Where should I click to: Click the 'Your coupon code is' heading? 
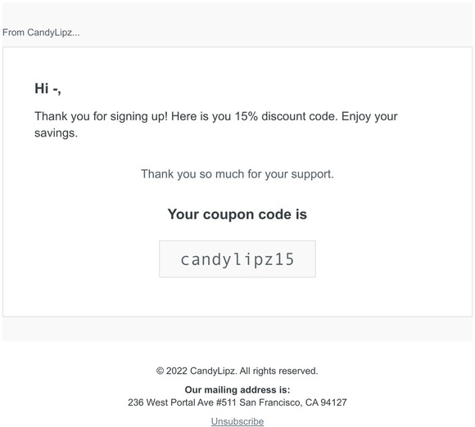pos(237,214)
